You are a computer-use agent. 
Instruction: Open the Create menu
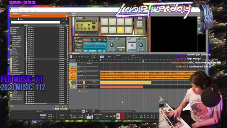[19, 11]
